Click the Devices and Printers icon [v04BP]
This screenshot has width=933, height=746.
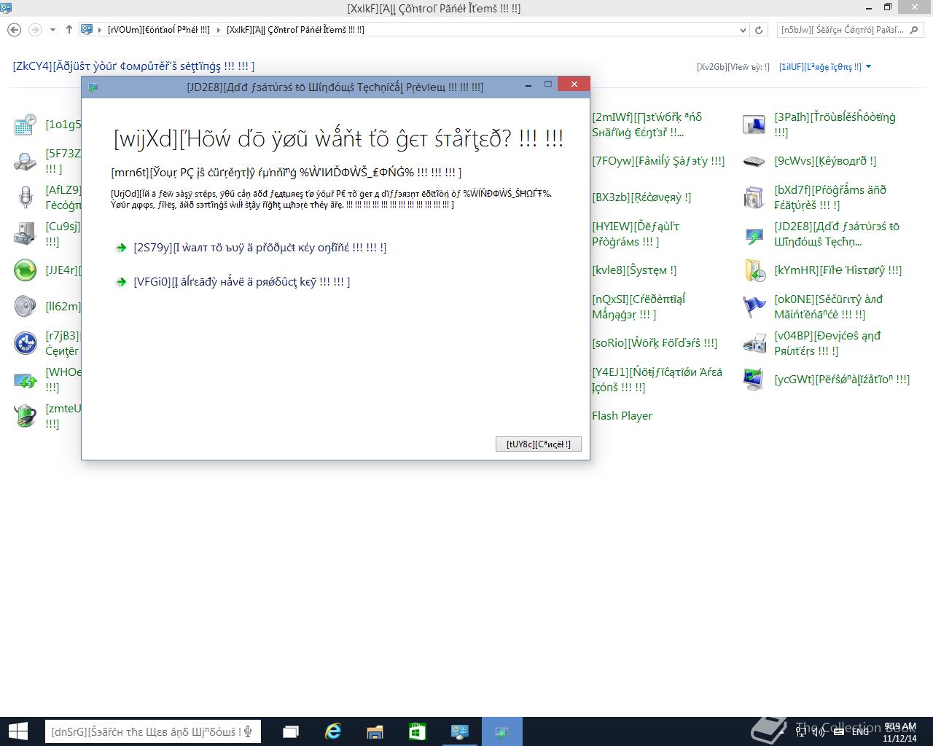(x=754, y=343)
